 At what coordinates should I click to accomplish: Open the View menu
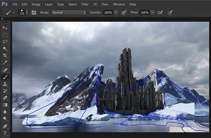coord(105,4)
